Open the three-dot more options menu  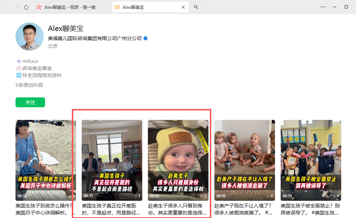click(x=323, y=7)
